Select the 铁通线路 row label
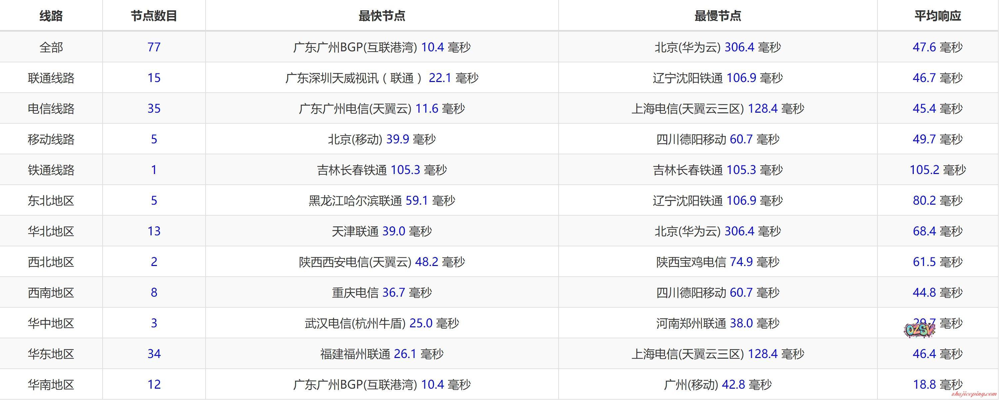 click(x=51, y=170)
